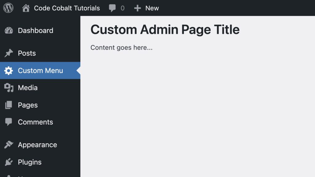Select the Dashboard gauge icon
The image size is (315, 177).
(x=9, y=30)
